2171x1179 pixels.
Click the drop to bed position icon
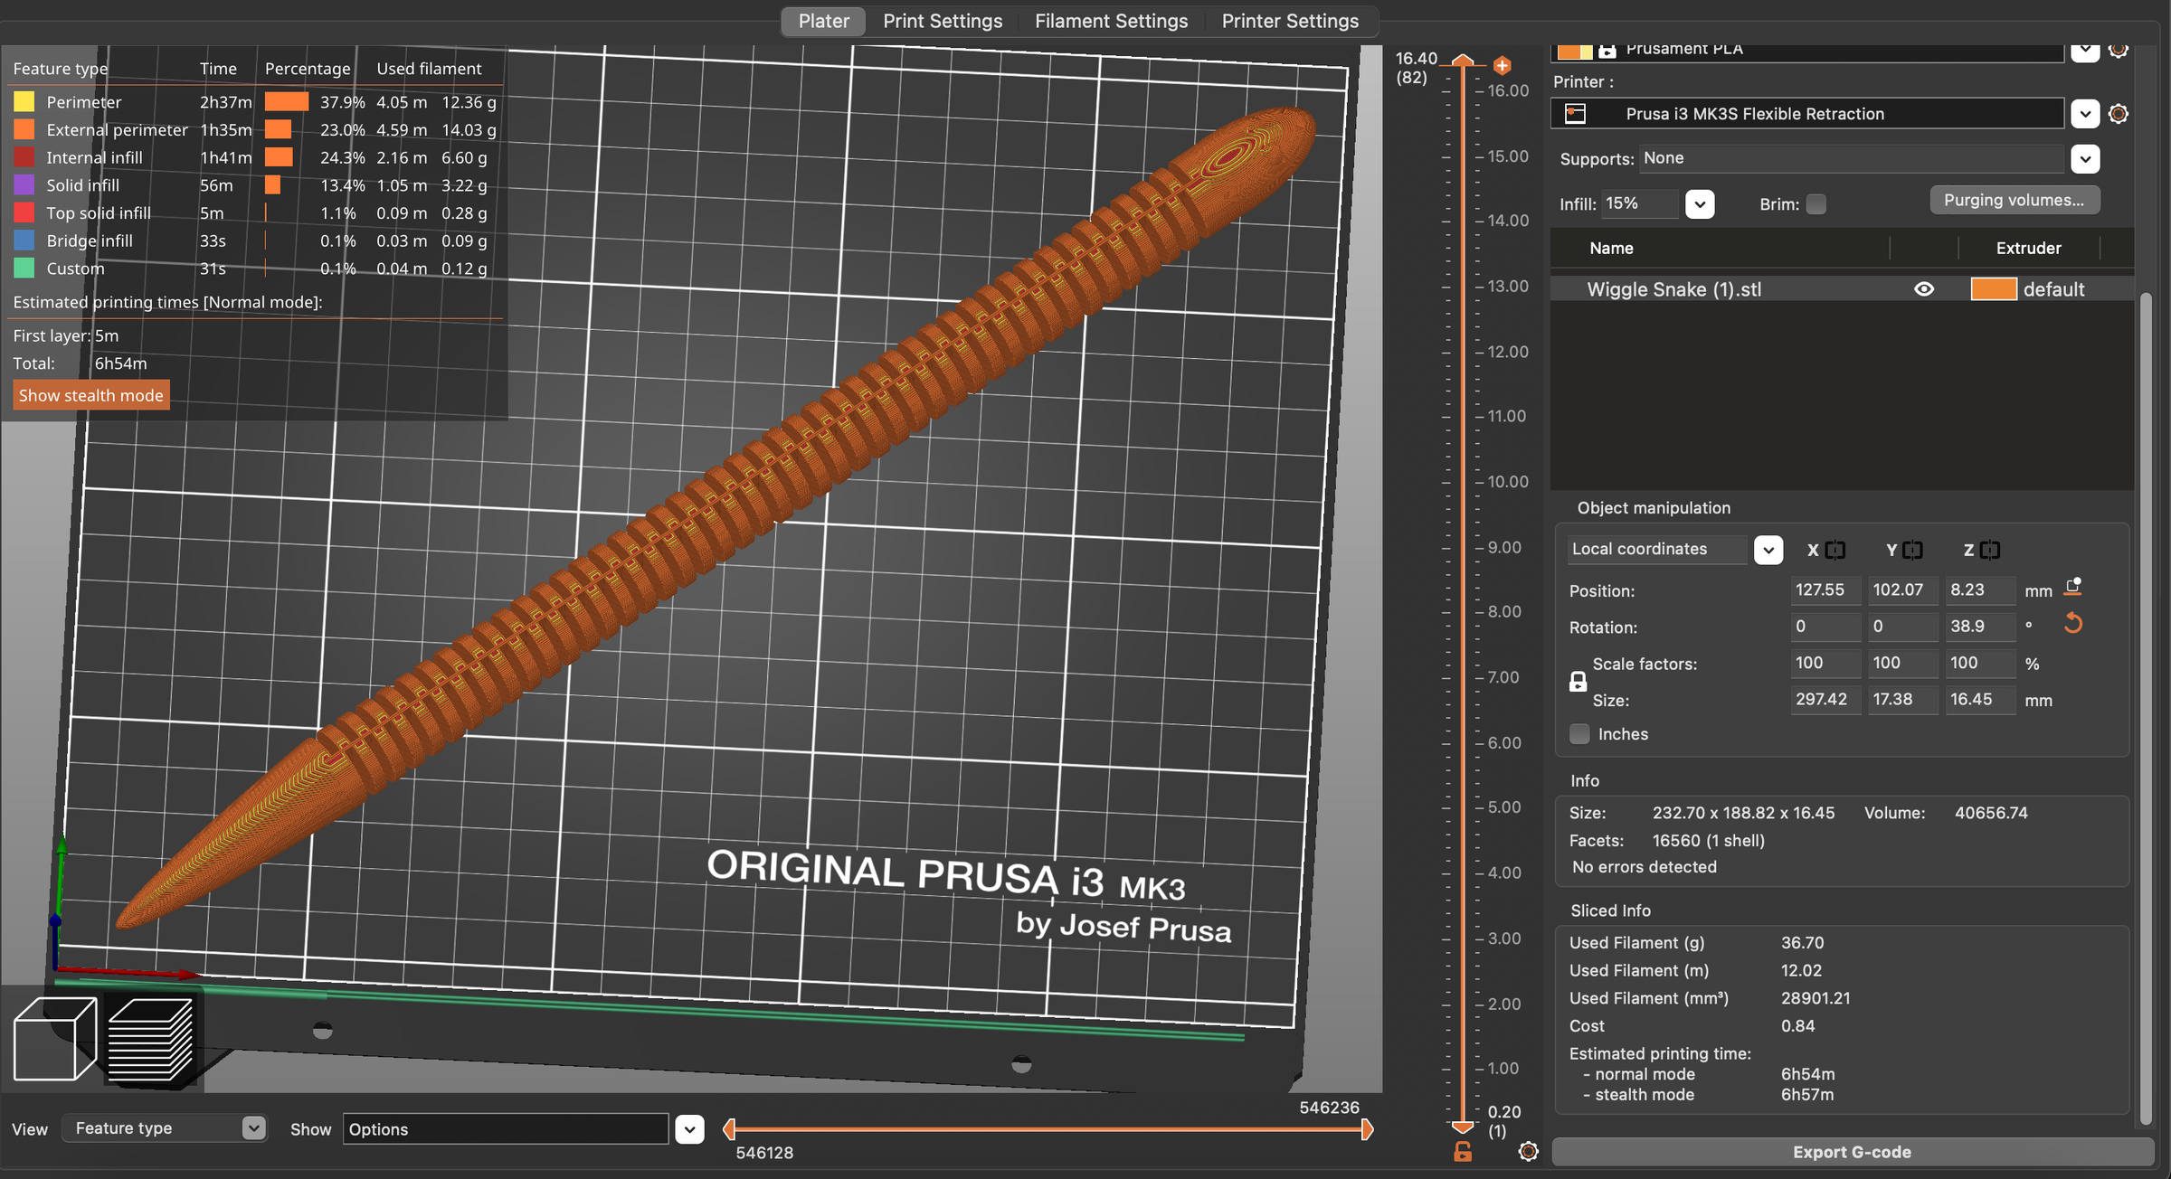coord(2073,588)
